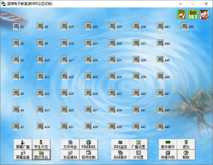Start 屏幕广播 screen broadcast

click(x=23, y=144)
